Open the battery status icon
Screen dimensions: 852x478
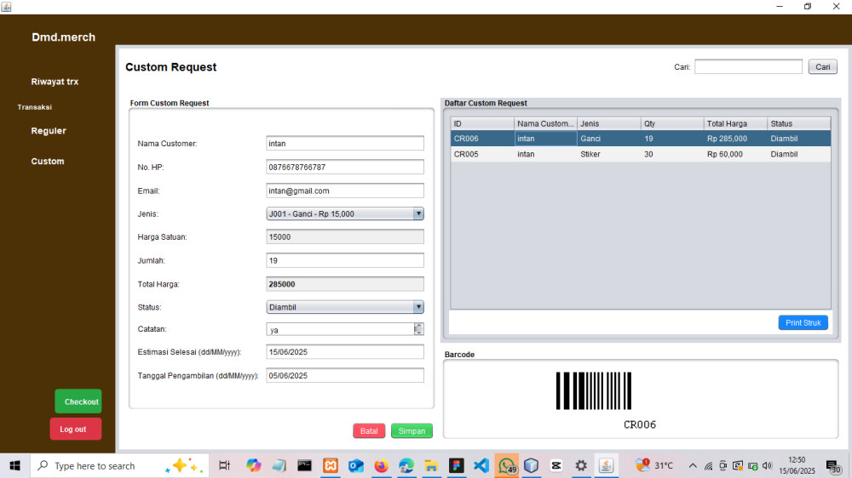pos(752,465)
